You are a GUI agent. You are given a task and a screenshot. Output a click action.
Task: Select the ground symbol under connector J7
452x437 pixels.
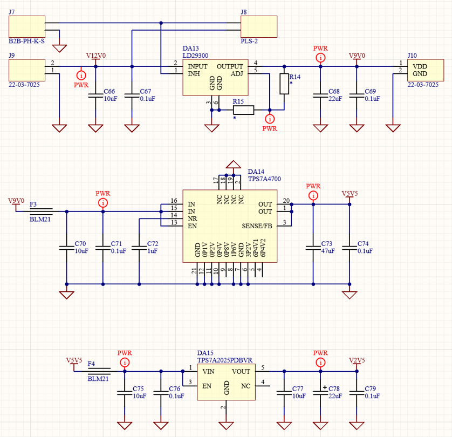click(59, 47)
